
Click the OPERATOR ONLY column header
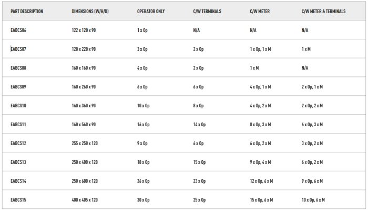[150, 11]
